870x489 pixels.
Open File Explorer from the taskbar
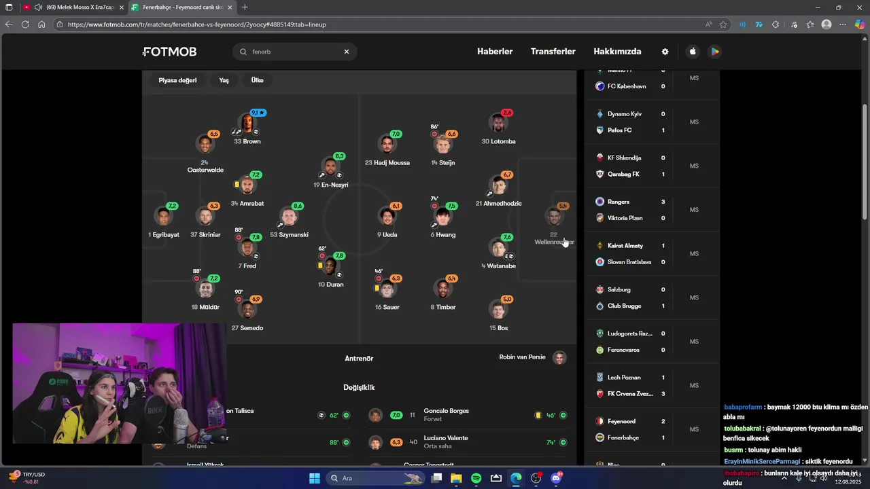click(x=456, y=478)
